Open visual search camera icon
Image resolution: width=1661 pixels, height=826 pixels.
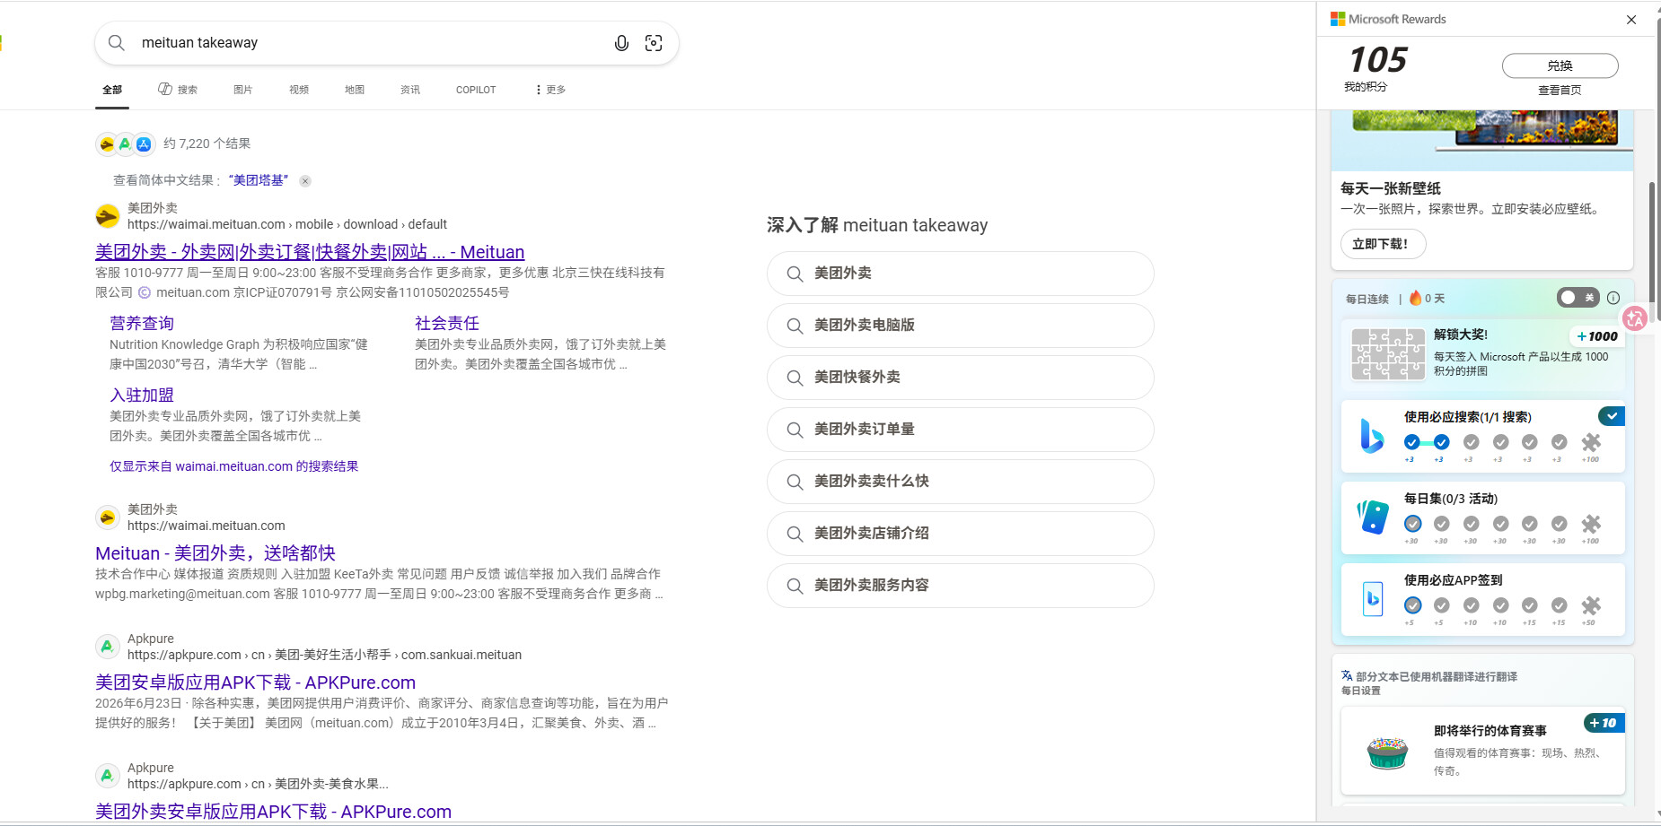click(654, 43)
